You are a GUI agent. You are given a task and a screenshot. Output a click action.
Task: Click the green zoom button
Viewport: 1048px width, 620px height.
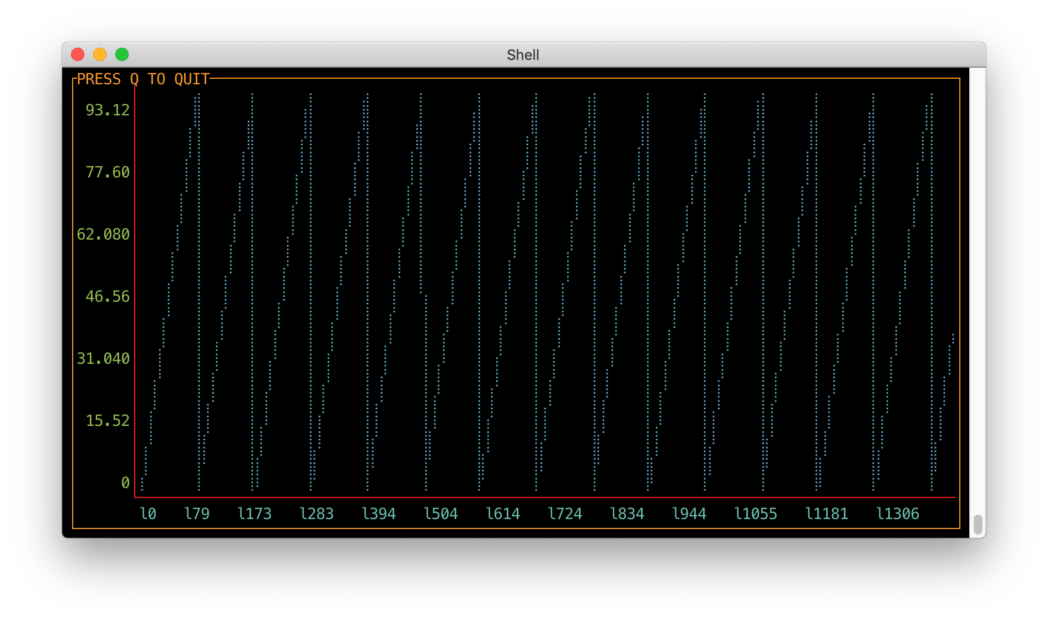pyautogui.click(x=121, y=54)
